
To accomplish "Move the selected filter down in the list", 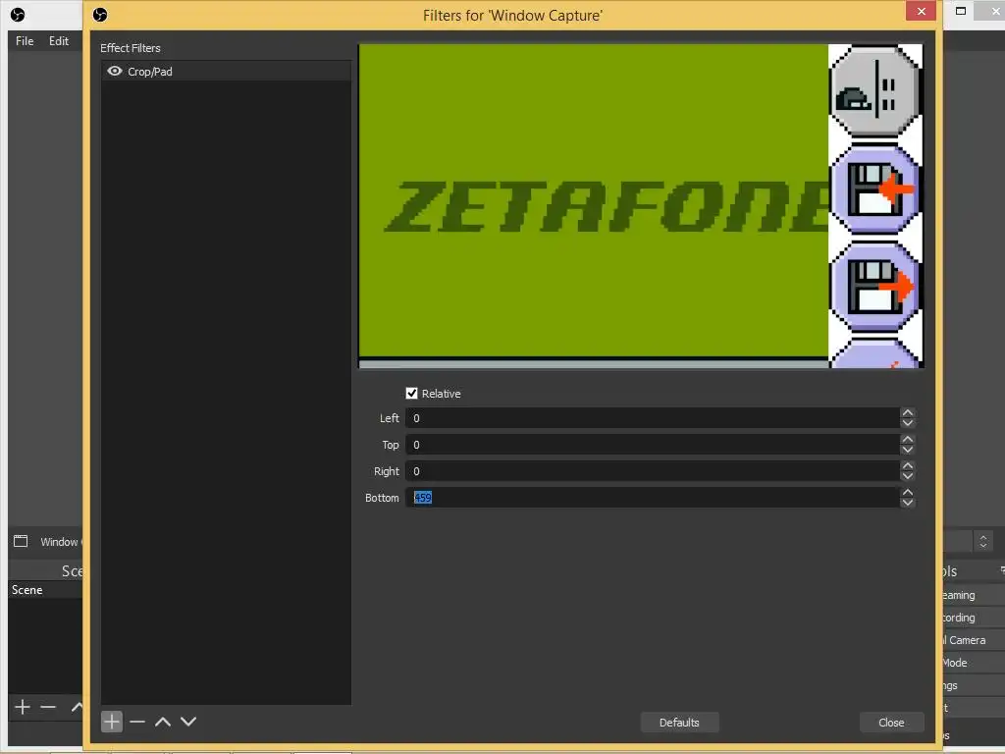I will click(188, 722).
